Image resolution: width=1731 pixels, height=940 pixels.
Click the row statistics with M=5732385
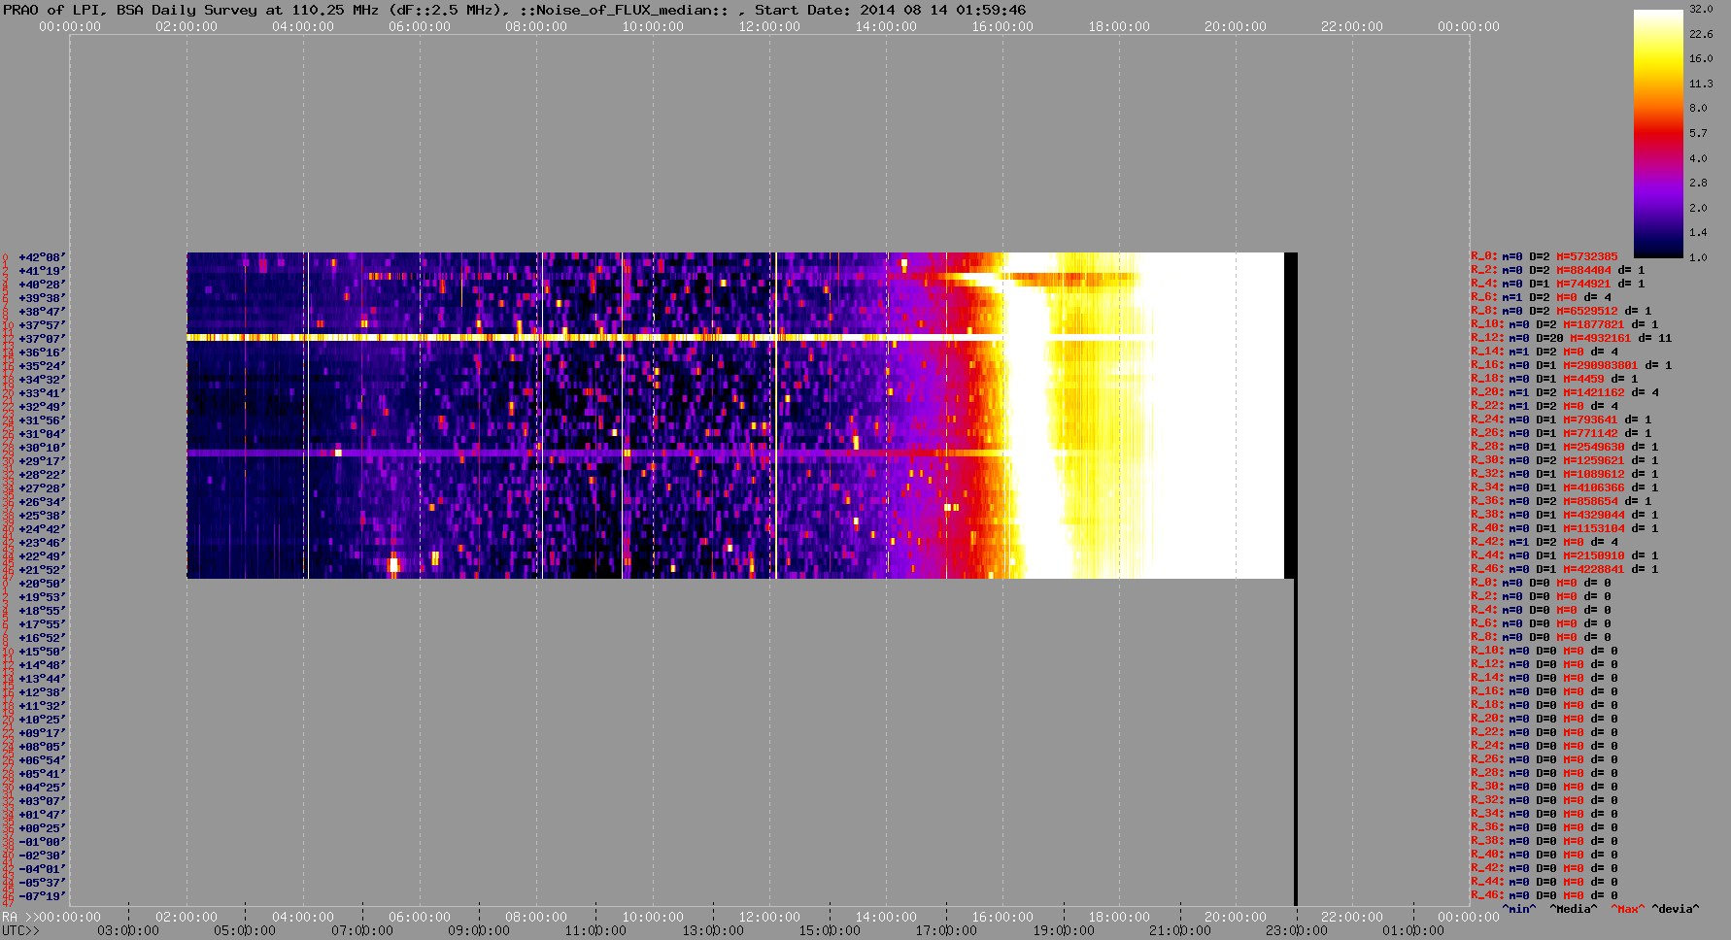click(1544, 256)
